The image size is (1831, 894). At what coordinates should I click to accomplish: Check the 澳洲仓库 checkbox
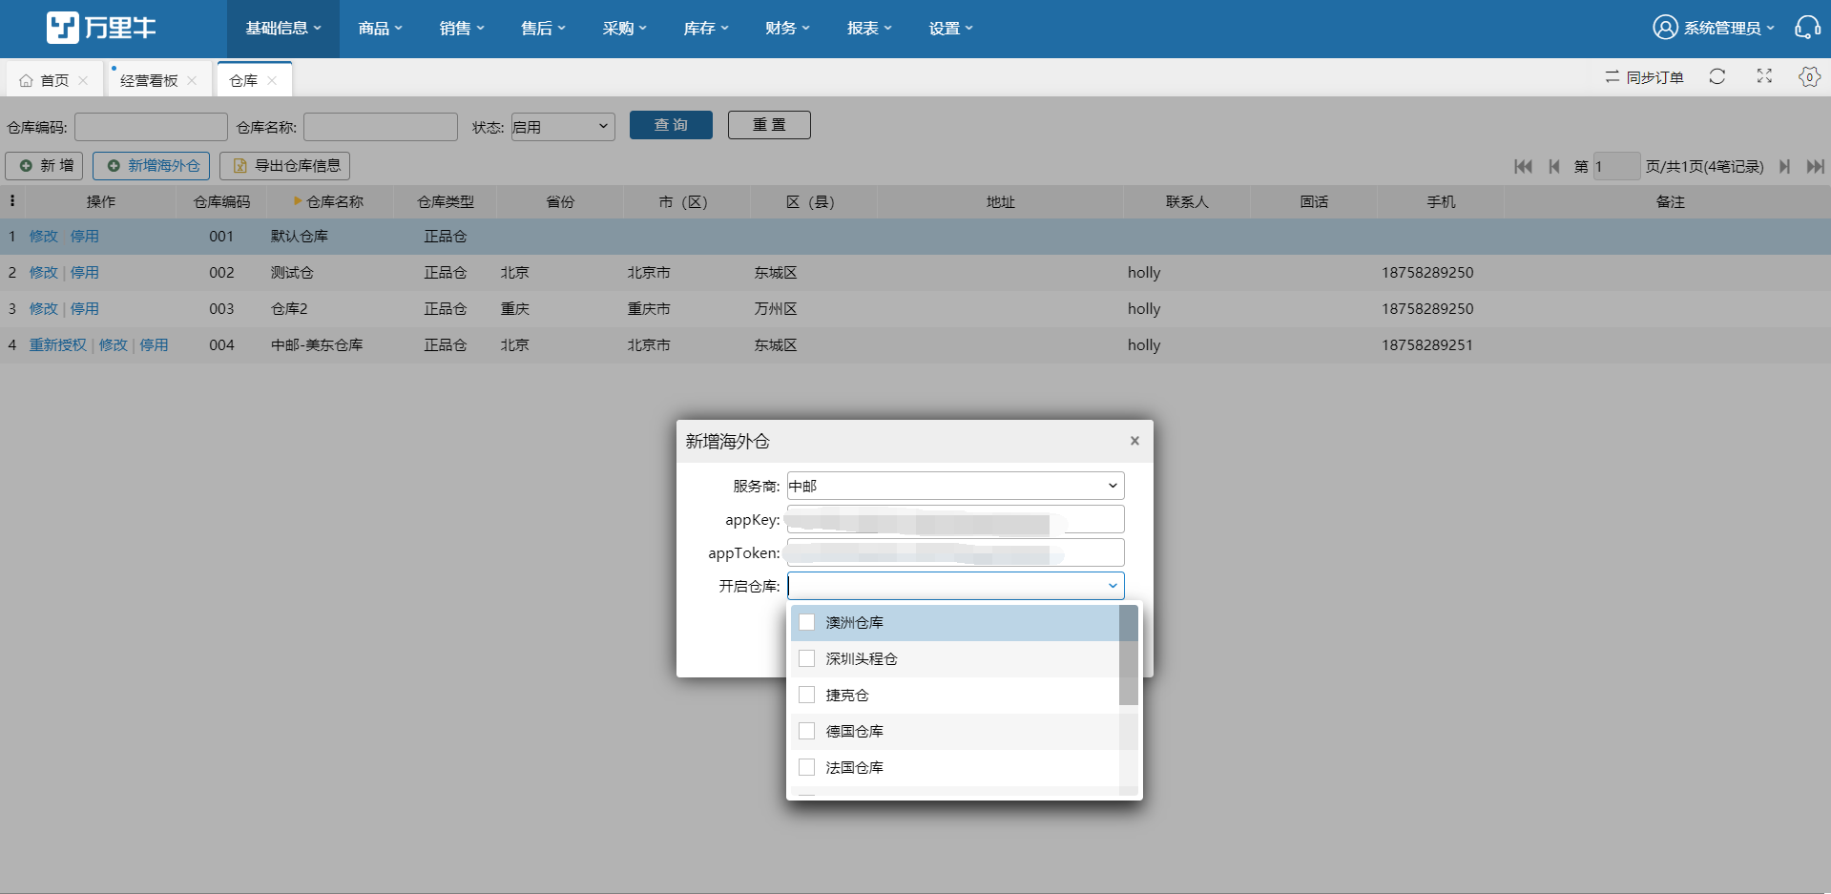(806, 622)
